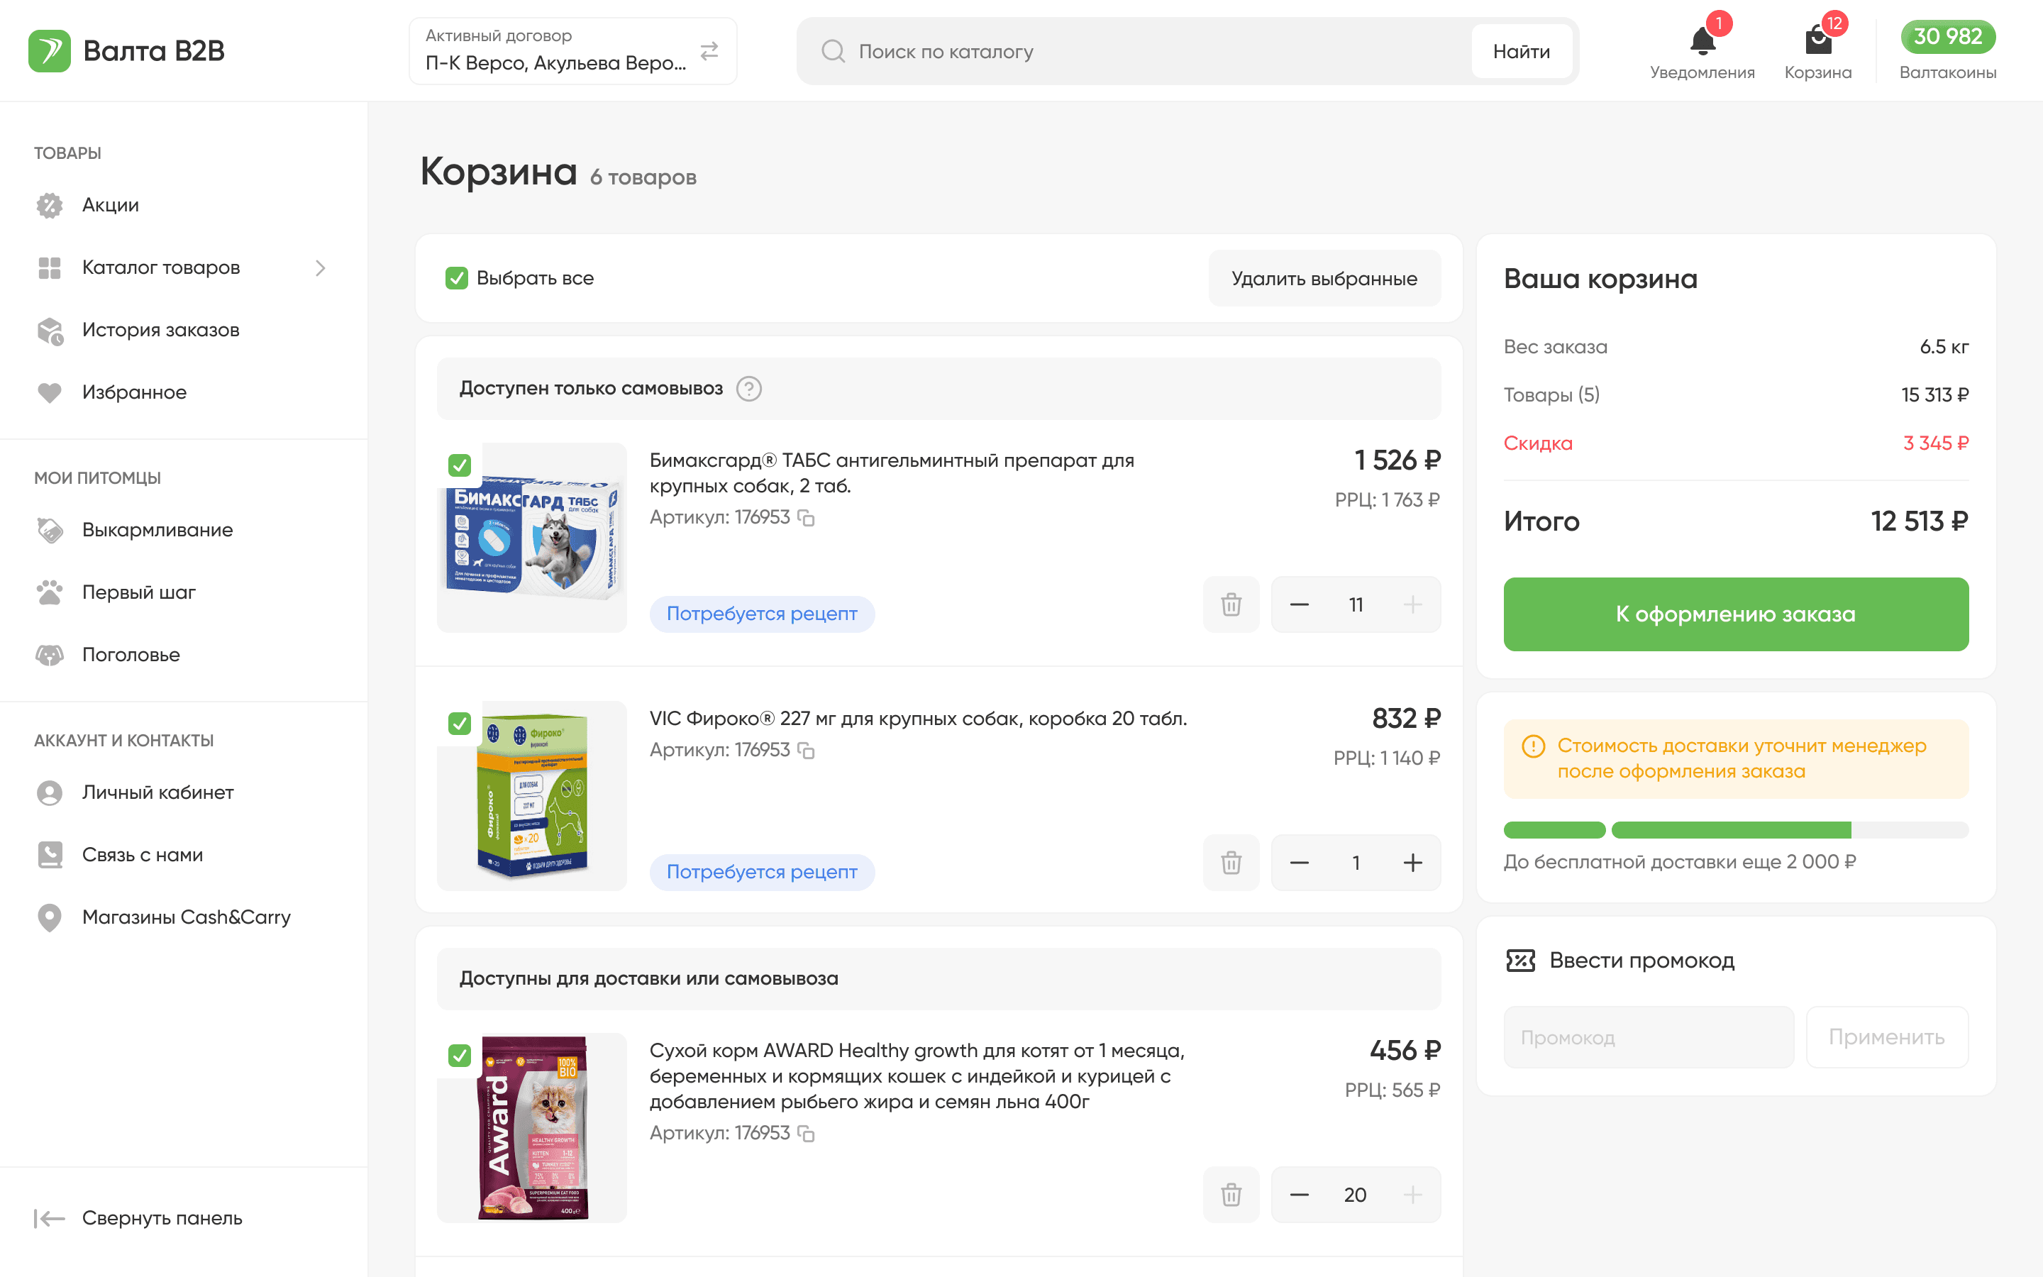
Task: Delete the Бимаксгард item with trash icon
Action: tap(1231, 604)
